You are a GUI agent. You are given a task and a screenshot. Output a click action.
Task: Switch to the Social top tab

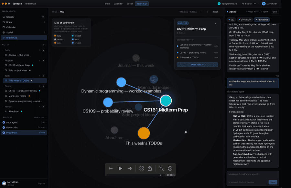pos(130,4)
